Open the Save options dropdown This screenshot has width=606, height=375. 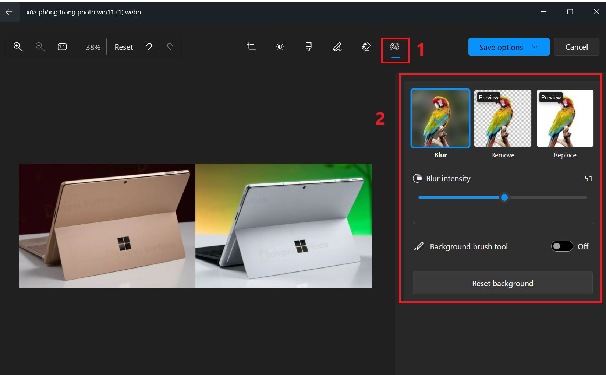(508, 47)
